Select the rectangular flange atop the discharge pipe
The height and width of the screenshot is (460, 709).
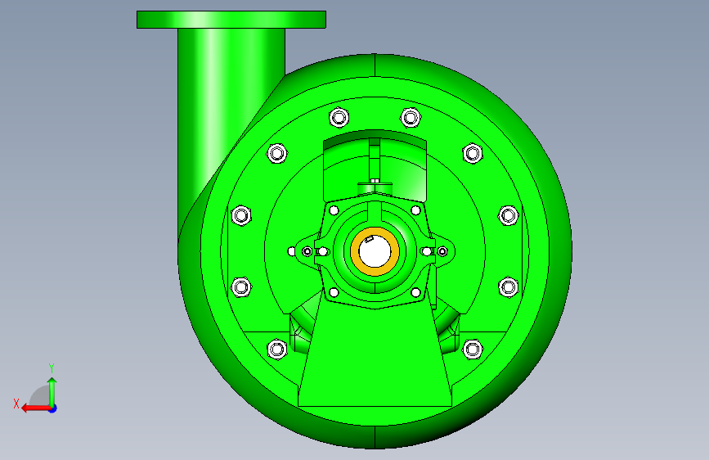(231, 20)
